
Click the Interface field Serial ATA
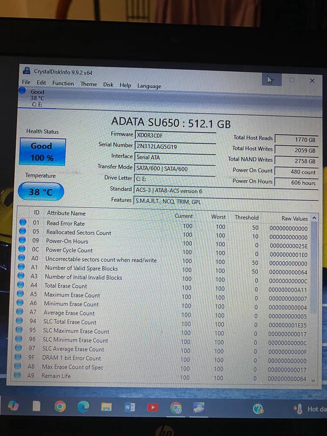pos(175,157)
